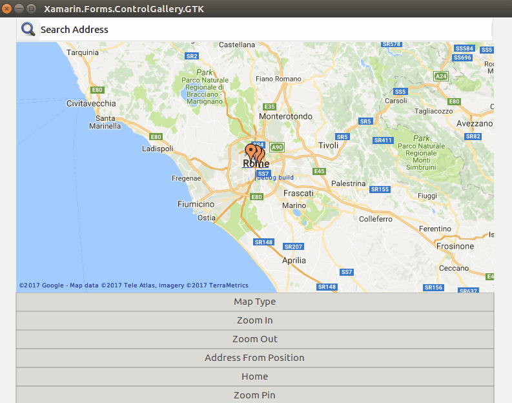This screenshot has height=403, width=512.
Task: Click the Zoom Pin button
Action: click(254, 395)
